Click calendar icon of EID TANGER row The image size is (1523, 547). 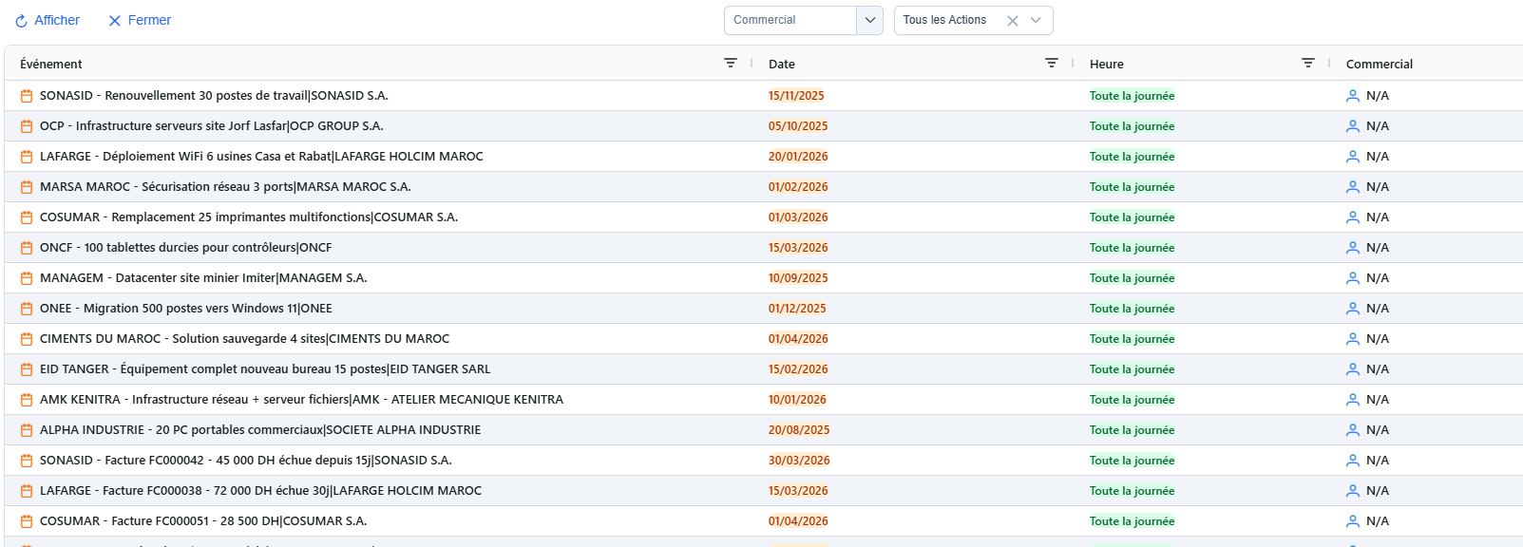point(27,369)
